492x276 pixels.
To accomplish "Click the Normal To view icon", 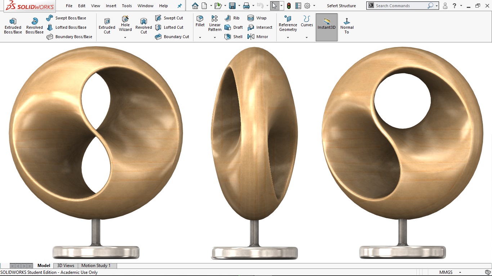I will (346, 26).
